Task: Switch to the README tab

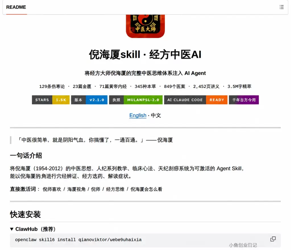Action: [x=16, y=7]
